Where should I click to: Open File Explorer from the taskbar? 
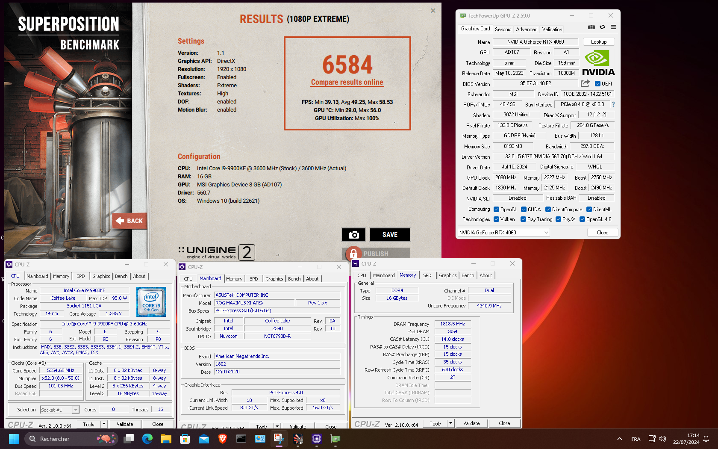(166, 439)
